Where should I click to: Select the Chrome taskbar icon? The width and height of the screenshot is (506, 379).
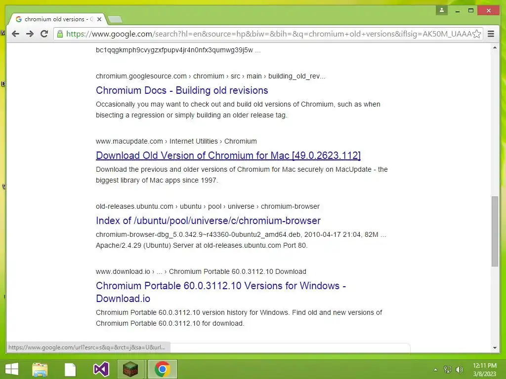pos(162,369)
